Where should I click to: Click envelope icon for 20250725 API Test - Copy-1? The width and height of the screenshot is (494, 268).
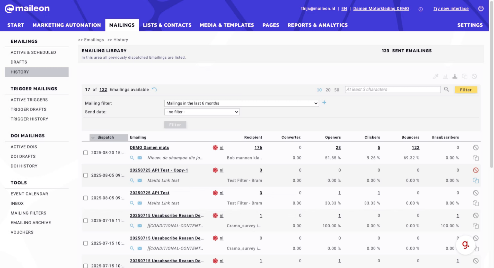coord(140,180)
